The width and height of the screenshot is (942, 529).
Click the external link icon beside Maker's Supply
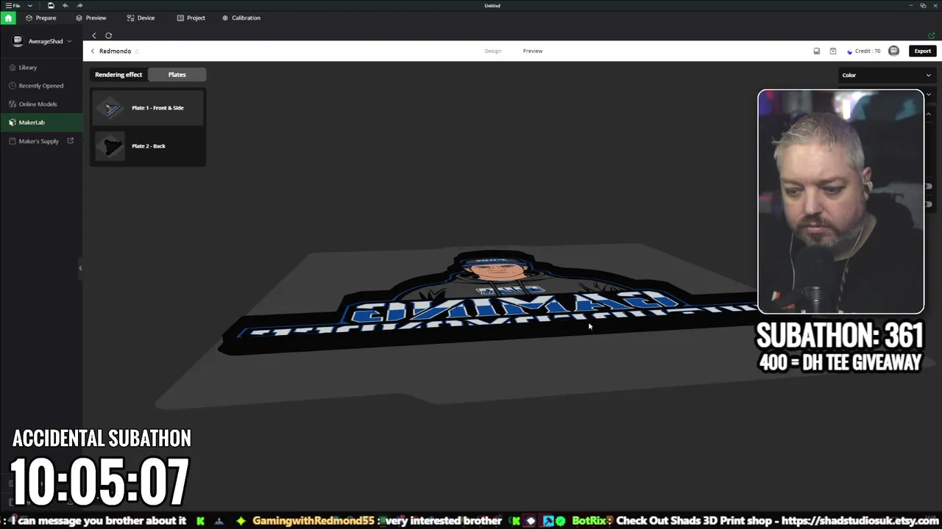coord(71,140)
